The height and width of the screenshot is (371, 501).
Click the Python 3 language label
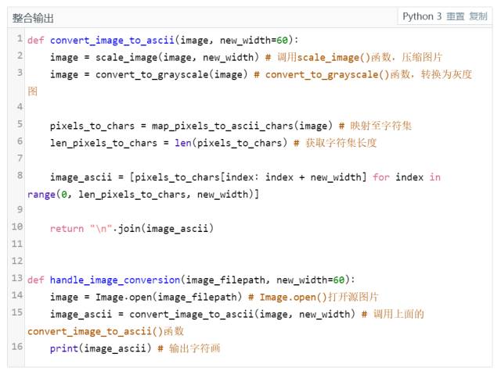423,16
